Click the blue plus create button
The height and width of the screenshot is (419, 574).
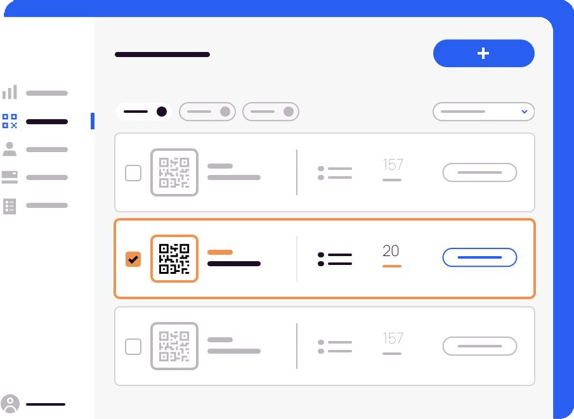coord(483,53)
